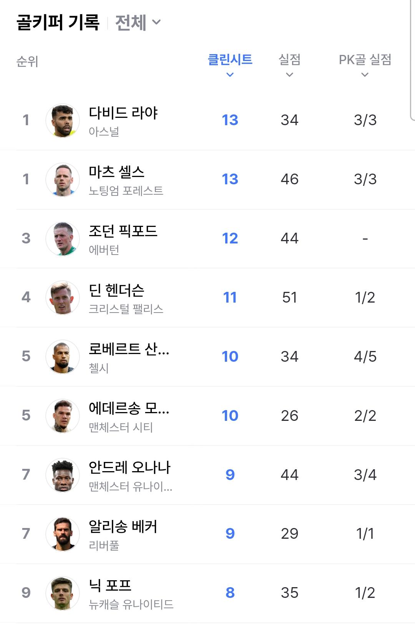The height and width of the screenshot is (629, 415).
Task: Sort by 클린시트 column
Action: pos(230,65)
